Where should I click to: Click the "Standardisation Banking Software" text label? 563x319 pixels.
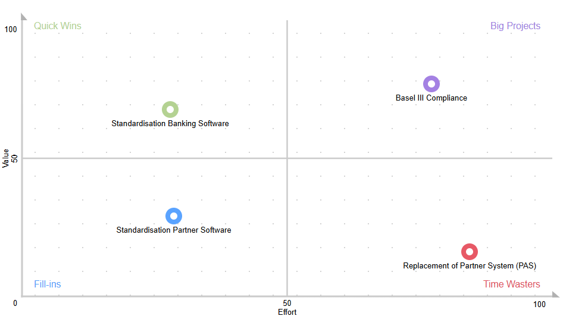tap(170, 124)
